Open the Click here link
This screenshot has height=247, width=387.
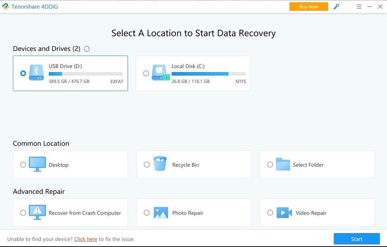tap(86, 239)
